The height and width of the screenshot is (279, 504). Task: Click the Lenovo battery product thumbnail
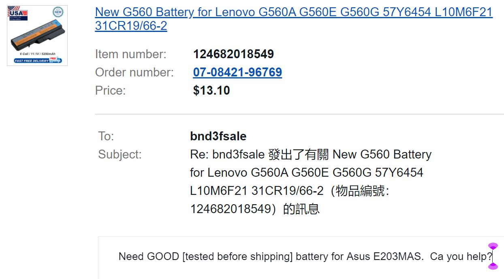[x=37, y=36]
